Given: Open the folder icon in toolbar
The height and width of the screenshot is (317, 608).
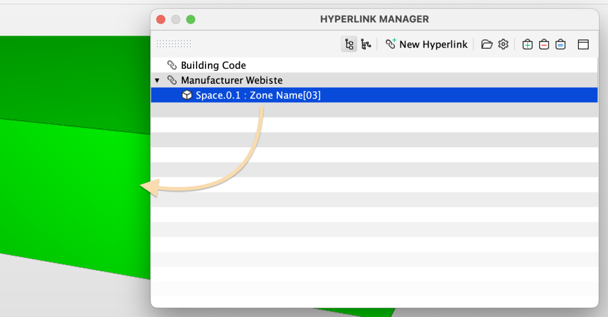Looking at the screenshot, I should click(487, 45).
